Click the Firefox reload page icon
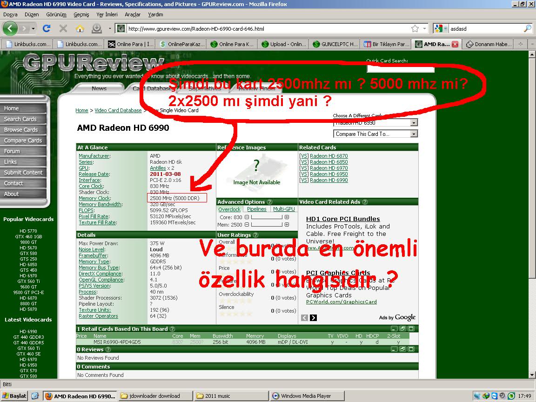 (x=47, y=28)
